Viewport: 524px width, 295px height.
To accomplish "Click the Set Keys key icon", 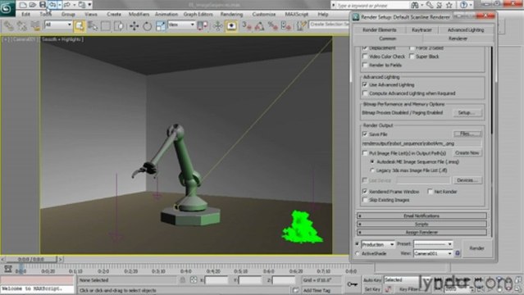I will point(353,284).
